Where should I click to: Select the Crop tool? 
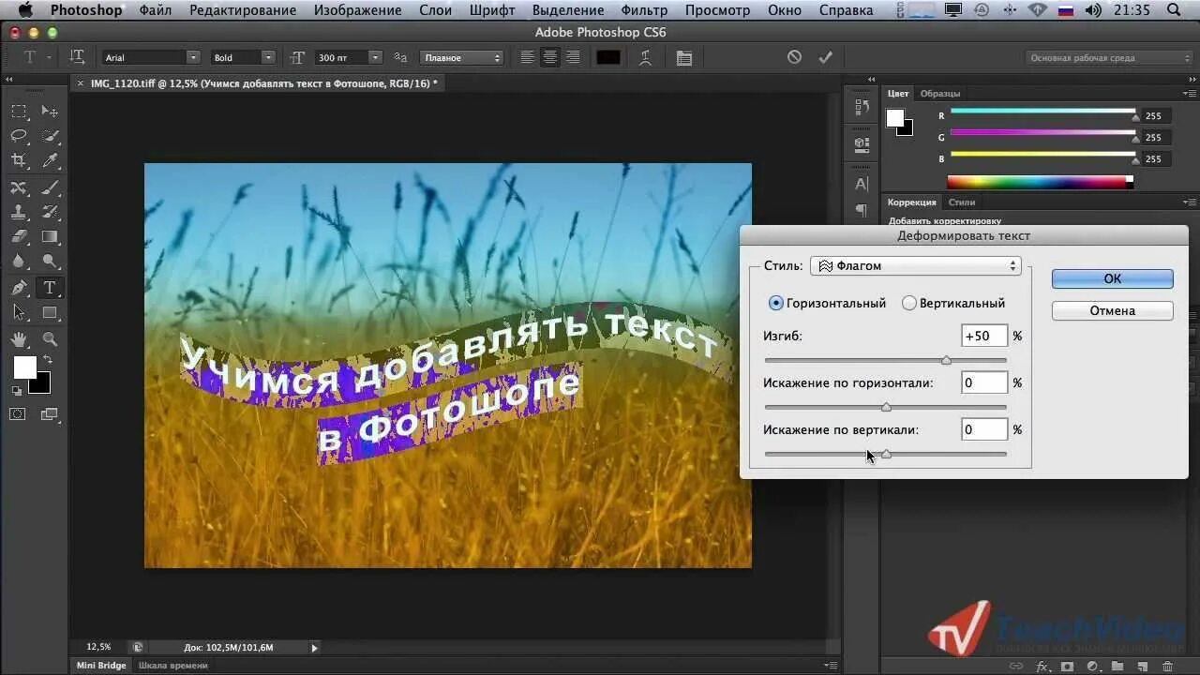(19, 160)
